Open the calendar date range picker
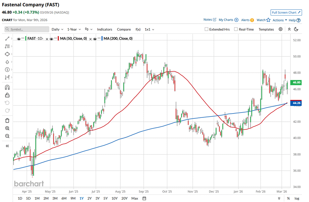The height and width of the screenshot is (202, 309). [144, 198]
